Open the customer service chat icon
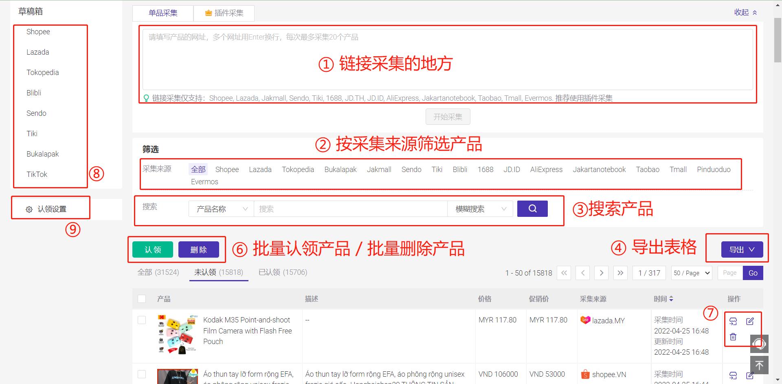 (x=759, y=344)
